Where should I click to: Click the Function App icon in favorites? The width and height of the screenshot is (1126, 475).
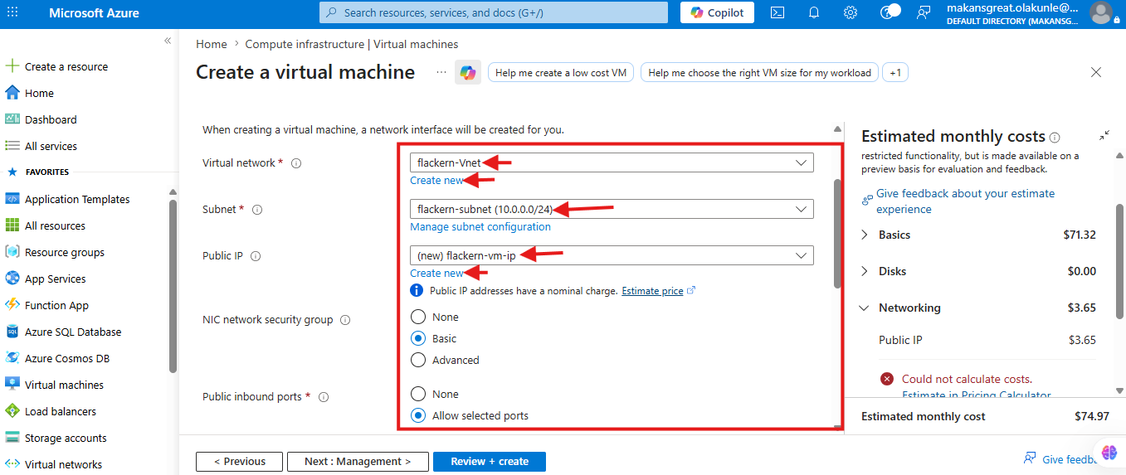click(12, 305)
